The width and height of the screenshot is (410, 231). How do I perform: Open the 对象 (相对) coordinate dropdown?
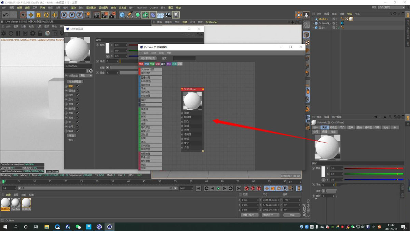click(x=249, y=215)
